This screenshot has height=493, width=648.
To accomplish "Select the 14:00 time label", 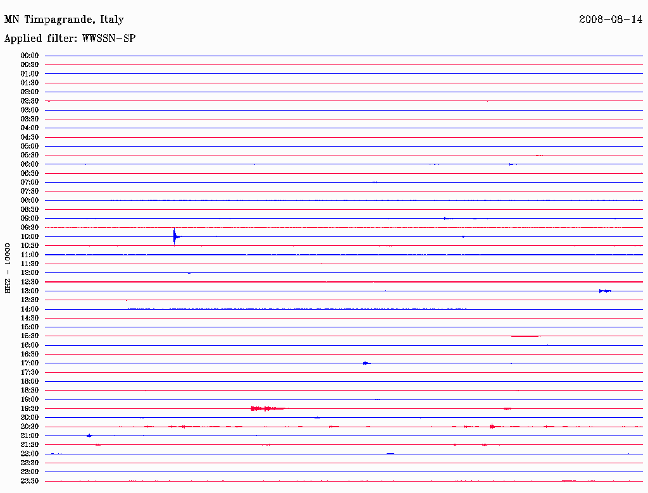I will tap(30, 309).
